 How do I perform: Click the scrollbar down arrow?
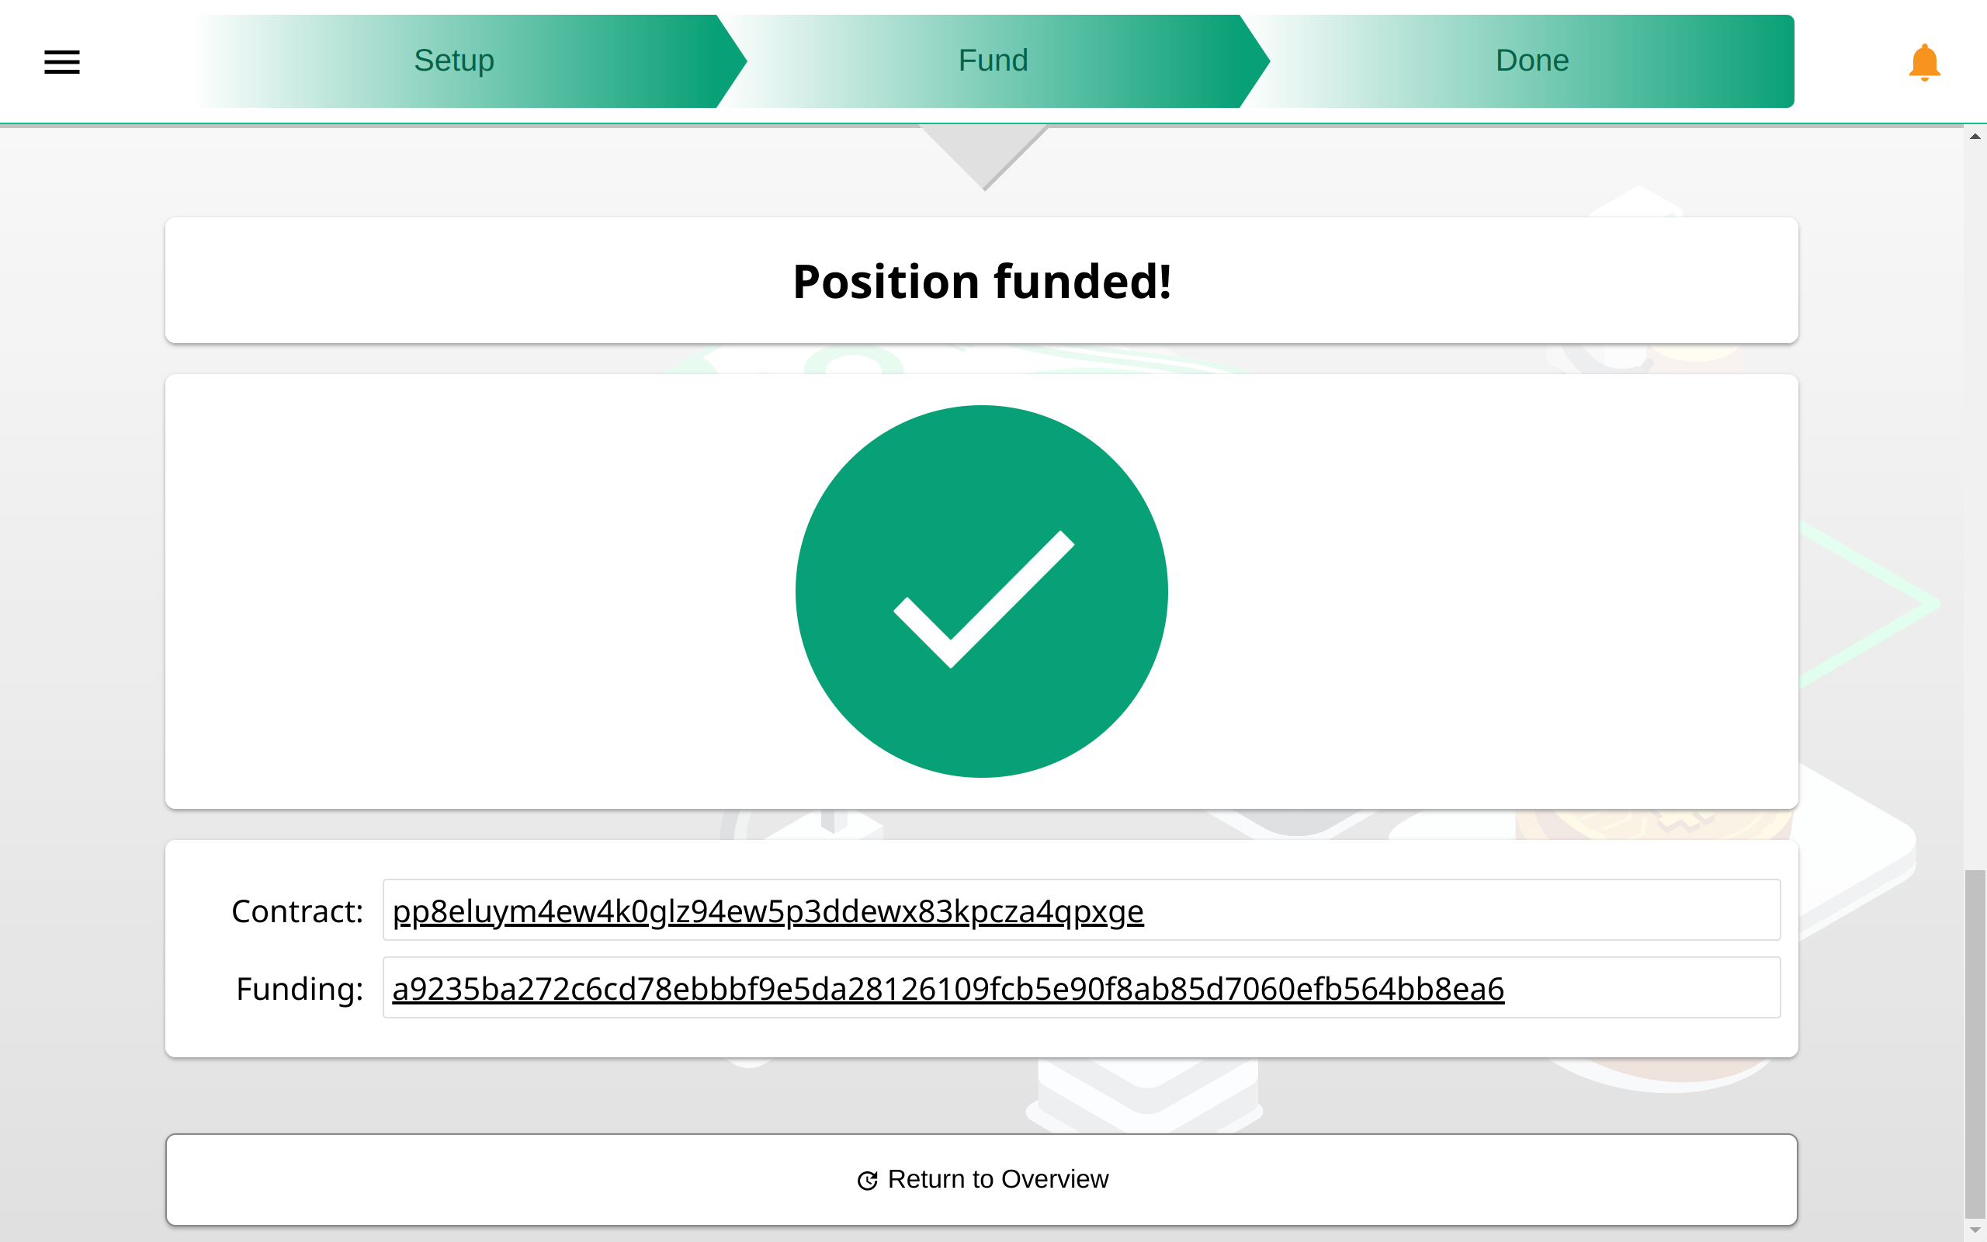(x=1975, y=1230)
